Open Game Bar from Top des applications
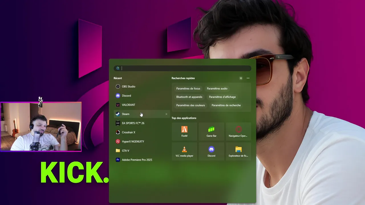Screen dimensions: 365x205 click(211, 132)
